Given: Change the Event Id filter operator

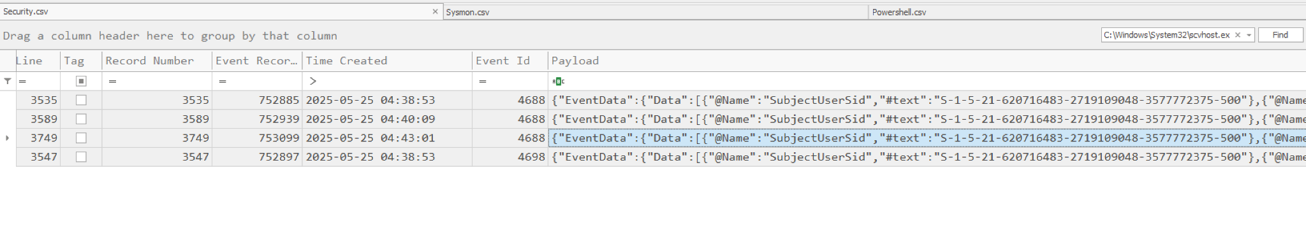Looking at the screenshot, I should click(x=483, y=81).
